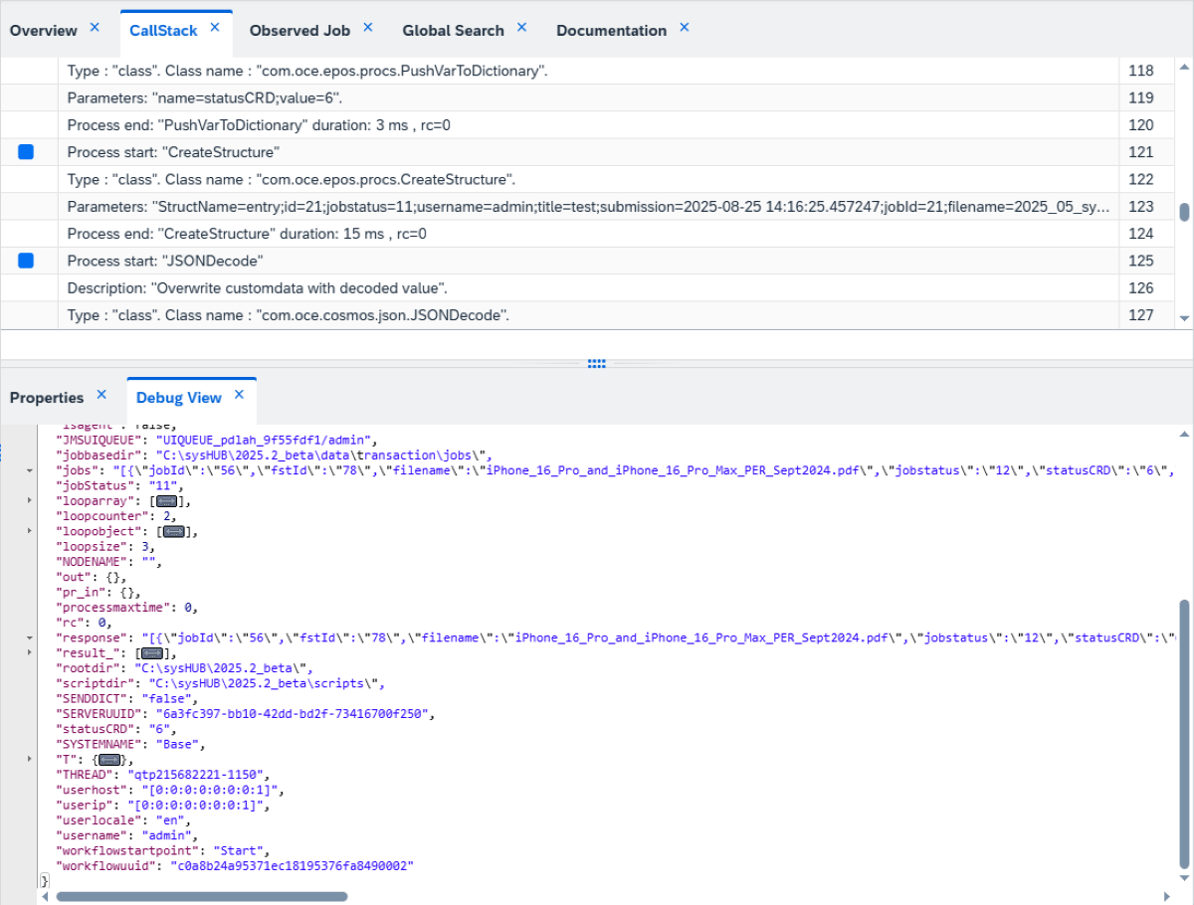Image resolution: width=1194 pixels, height=905 pixels.
Task: Click the panel splitter handle dots
Action: click(597, 364)
